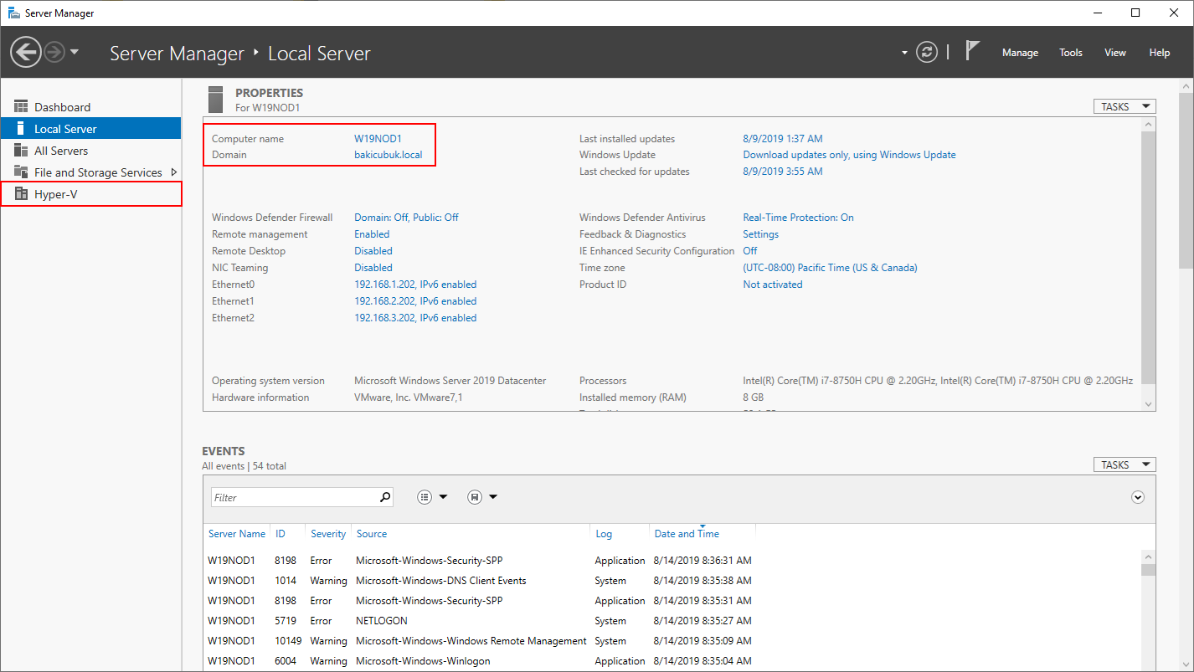Select the Microsoft-Windows-Winlogon warning row
The width and height of the screenshot is (1194, 672).
click(x=672, y=661)
